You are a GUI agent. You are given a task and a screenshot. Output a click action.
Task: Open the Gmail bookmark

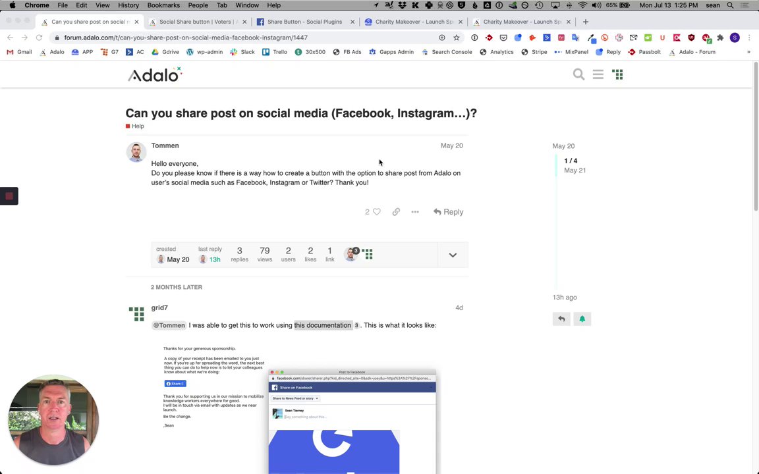(19, 52)
